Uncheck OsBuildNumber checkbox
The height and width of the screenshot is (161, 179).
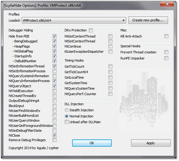54,61
